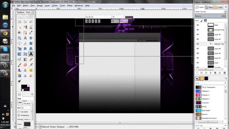Select the Blend gradient tool
229x129 pixels.
[x=25, y=59]
